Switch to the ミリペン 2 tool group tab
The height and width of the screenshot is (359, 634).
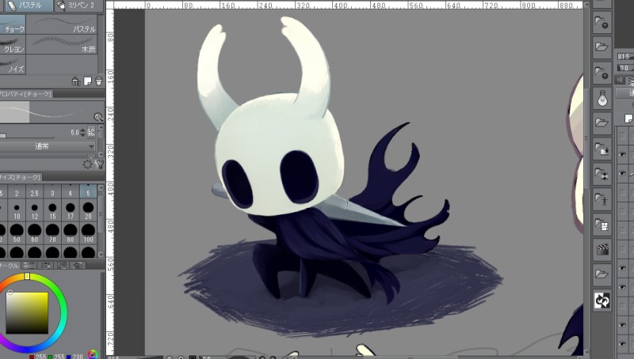coord(79,6)
